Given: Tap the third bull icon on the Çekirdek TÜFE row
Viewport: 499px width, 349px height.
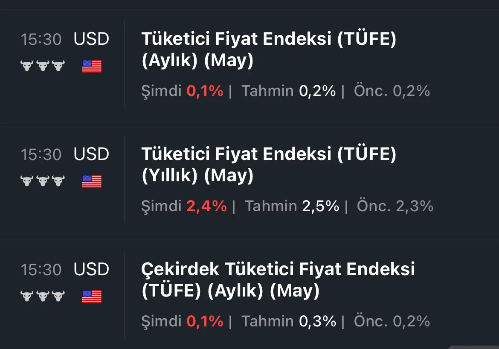Looking at the screenshot, I should [x=58, y=296].
